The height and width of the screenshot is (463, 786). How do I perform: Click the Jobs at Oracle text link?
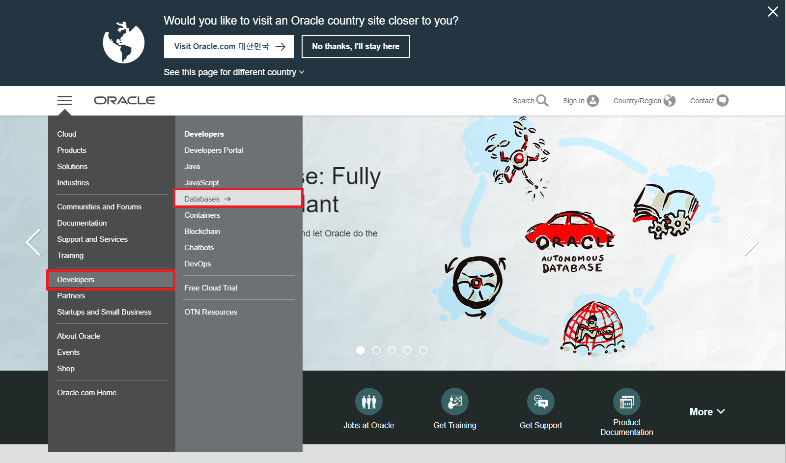[x=369, y=425]
